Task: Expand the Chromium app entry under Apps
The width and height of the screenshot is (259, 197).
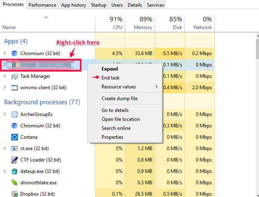Action: coord(5,53)
